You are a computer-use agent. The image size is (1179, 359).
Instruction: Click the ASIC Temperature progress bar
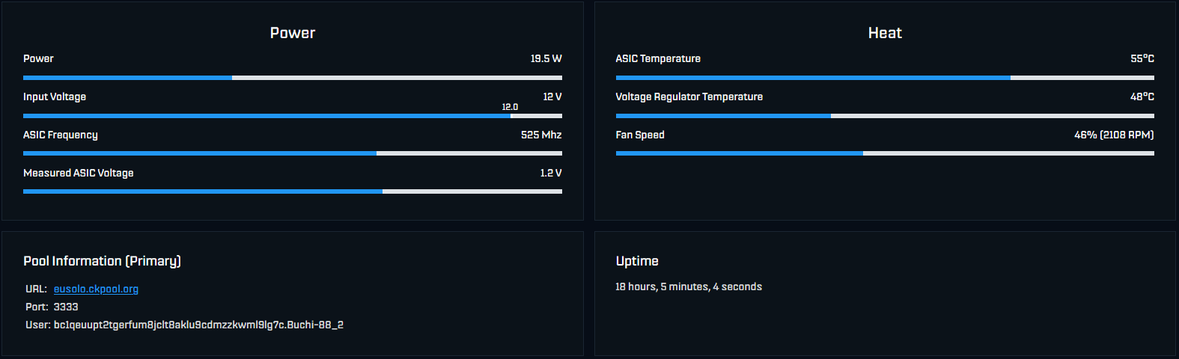pyautogui.click(x=885, y=78)
